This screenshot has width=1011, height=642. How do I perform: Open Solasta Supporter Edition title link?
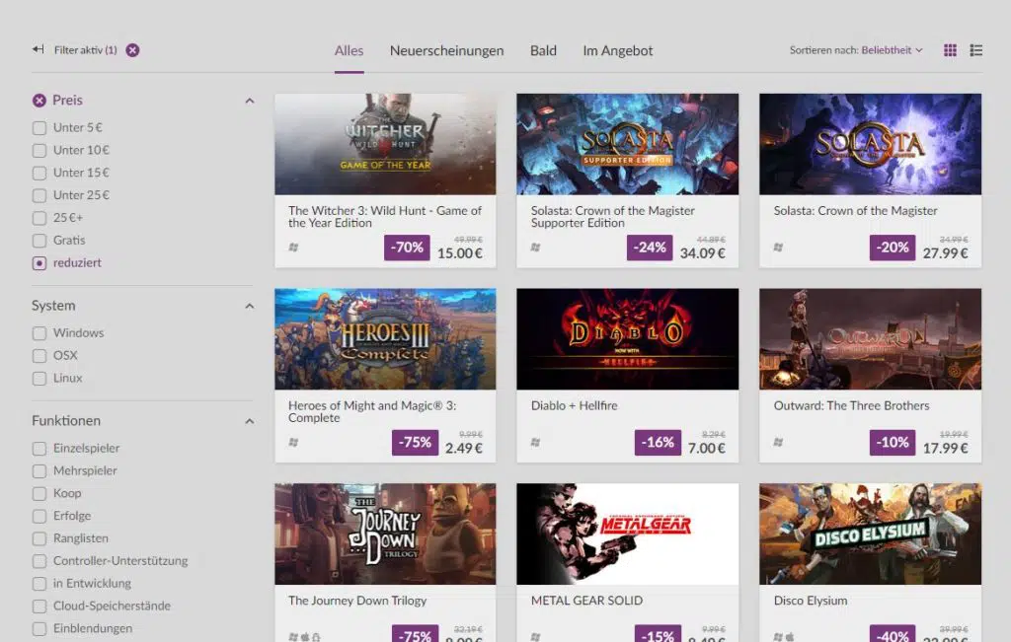[x=612, y=217]
